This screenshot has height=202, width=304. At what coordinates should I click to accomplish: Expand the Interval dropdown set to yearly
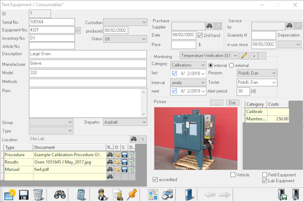point(188,83)
